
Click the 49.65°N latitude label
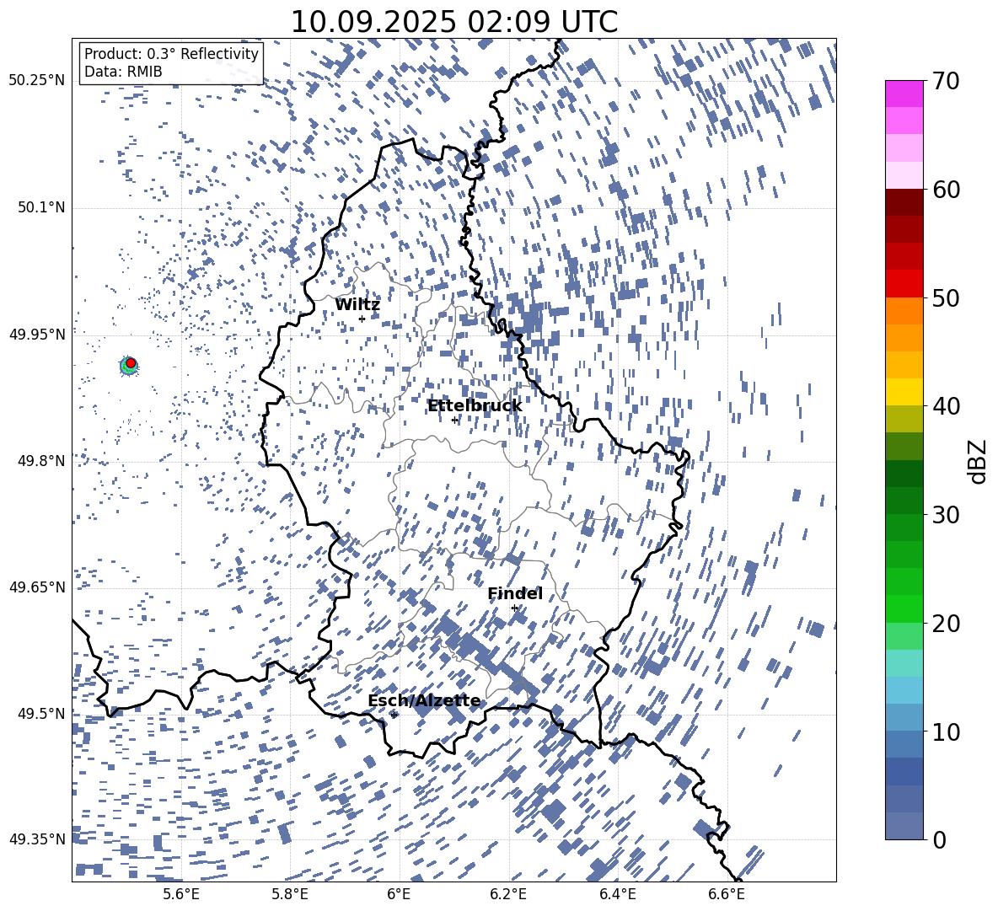click(37, 587)
